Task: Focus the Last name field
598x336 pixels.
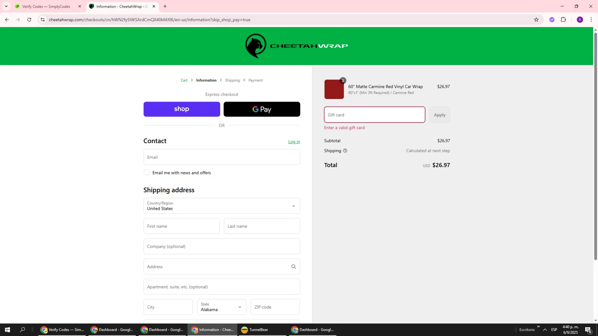Action: coord(262,226)
